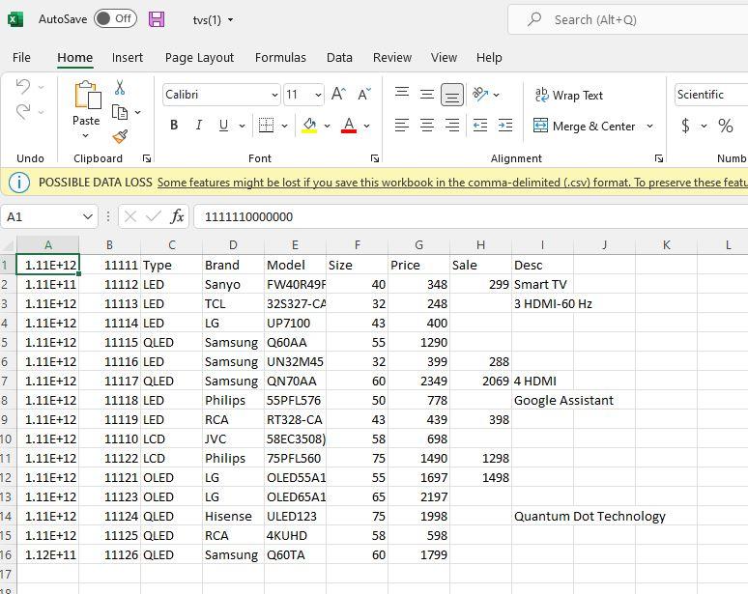This screenshot has width=748, height=594.
Task: Switch to the Formulas tab
Action: pyautogui.click(x=280, y=58)
